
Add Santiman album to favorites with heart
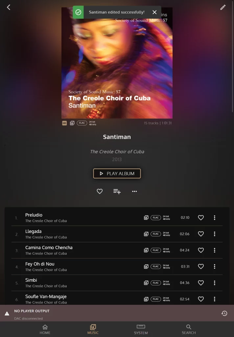100,191
